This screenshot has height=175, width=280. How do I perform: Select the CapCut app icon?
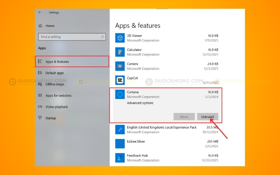coord(120,80)
